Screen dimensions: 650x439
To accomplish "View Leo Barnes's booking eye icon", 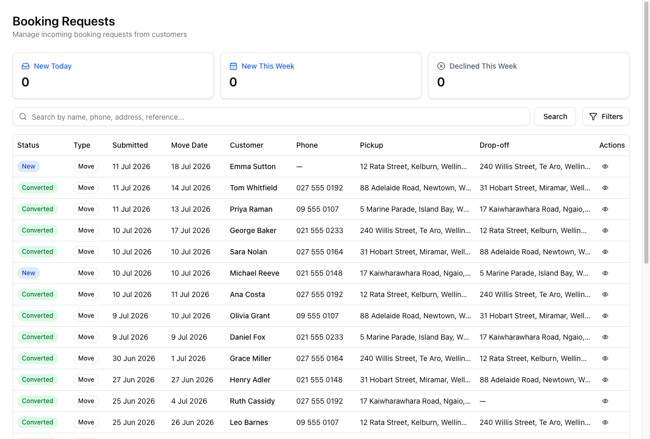I will pyautogui.click(x=605, y=422).
